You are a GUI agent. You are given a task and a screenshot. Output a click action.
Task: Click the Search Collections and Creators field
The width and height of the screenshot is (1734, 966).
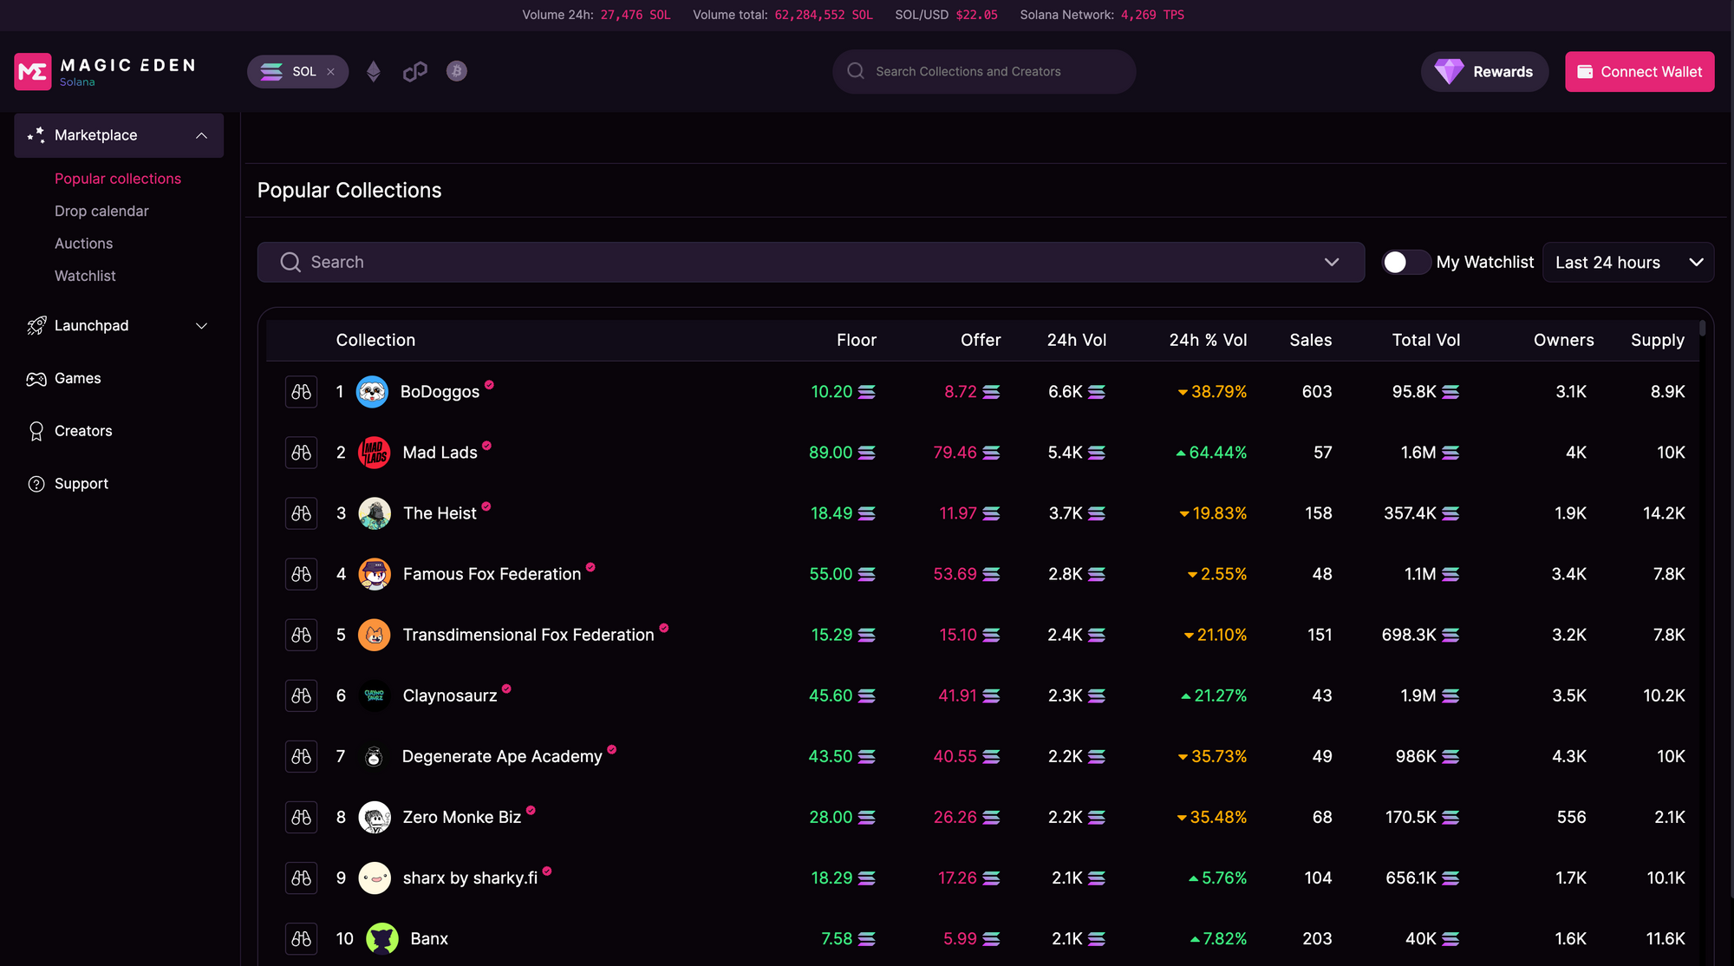(984, 72)
